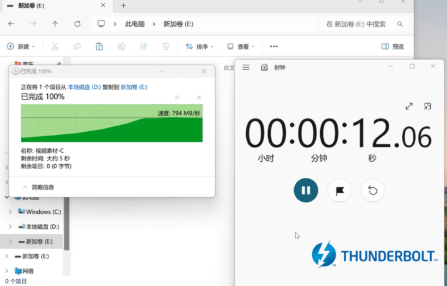Click the Paste clipboard icon
Image resolution: width=447 pixels, height=286 pixels.
pyautogui.click(x=99, y=47)
